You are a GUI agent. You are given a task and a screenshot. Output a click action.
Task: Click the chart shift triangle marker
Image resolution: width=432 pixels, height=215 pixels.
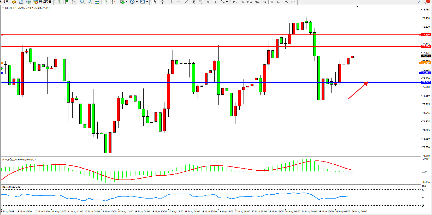tap(357, 7)
